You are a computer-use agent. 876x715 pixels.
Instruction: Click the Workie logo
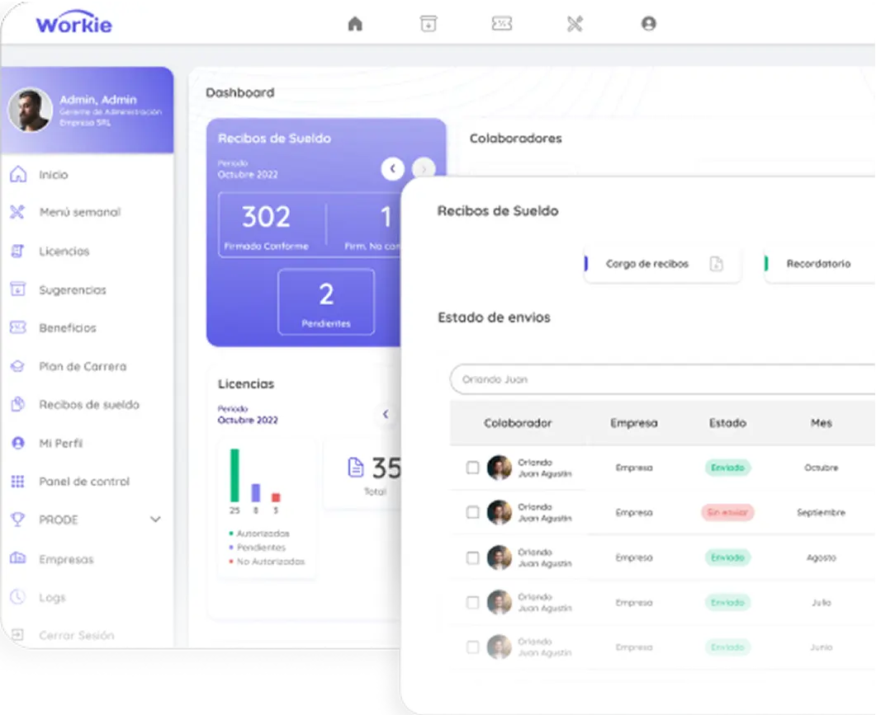pos(73,22)
